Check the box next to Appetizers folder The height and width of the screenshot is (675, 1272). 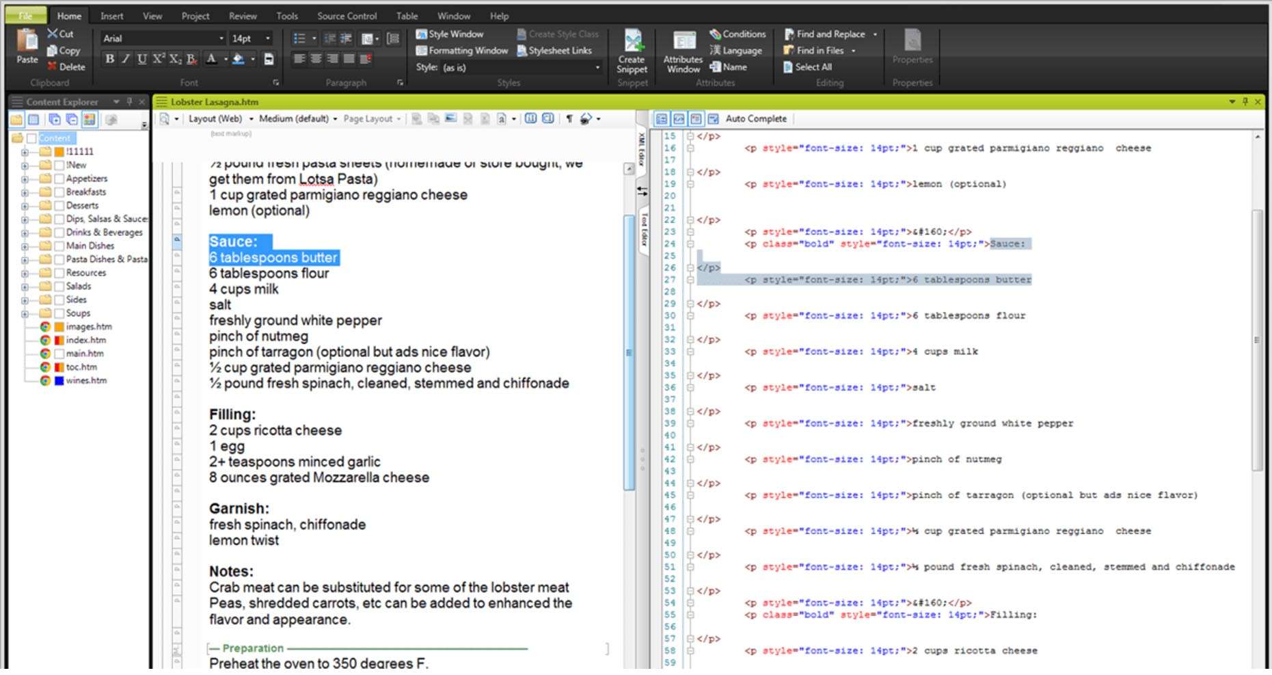tap(59, 178)
